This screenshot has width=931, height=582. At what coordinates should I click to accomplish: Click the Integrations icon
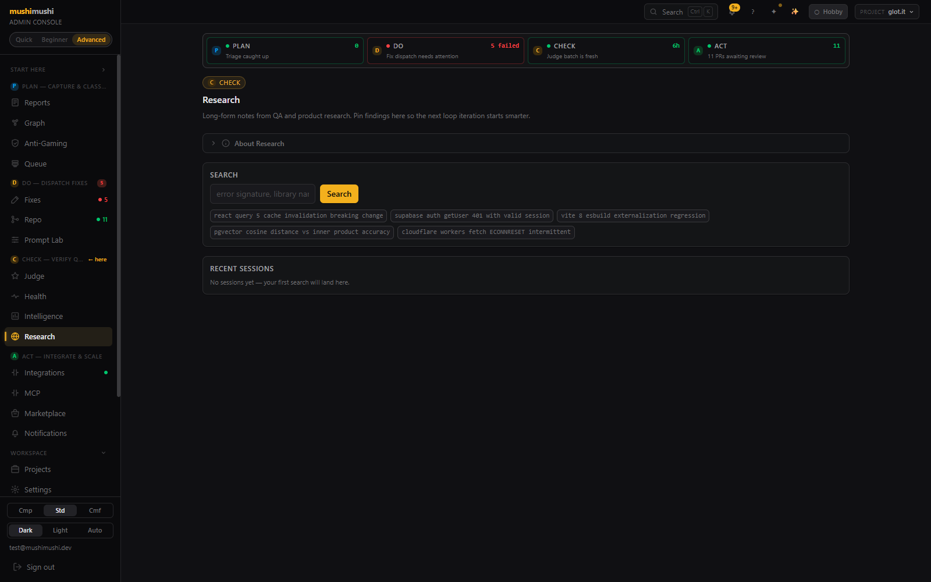pyautogui.click(x=15, y=372)
